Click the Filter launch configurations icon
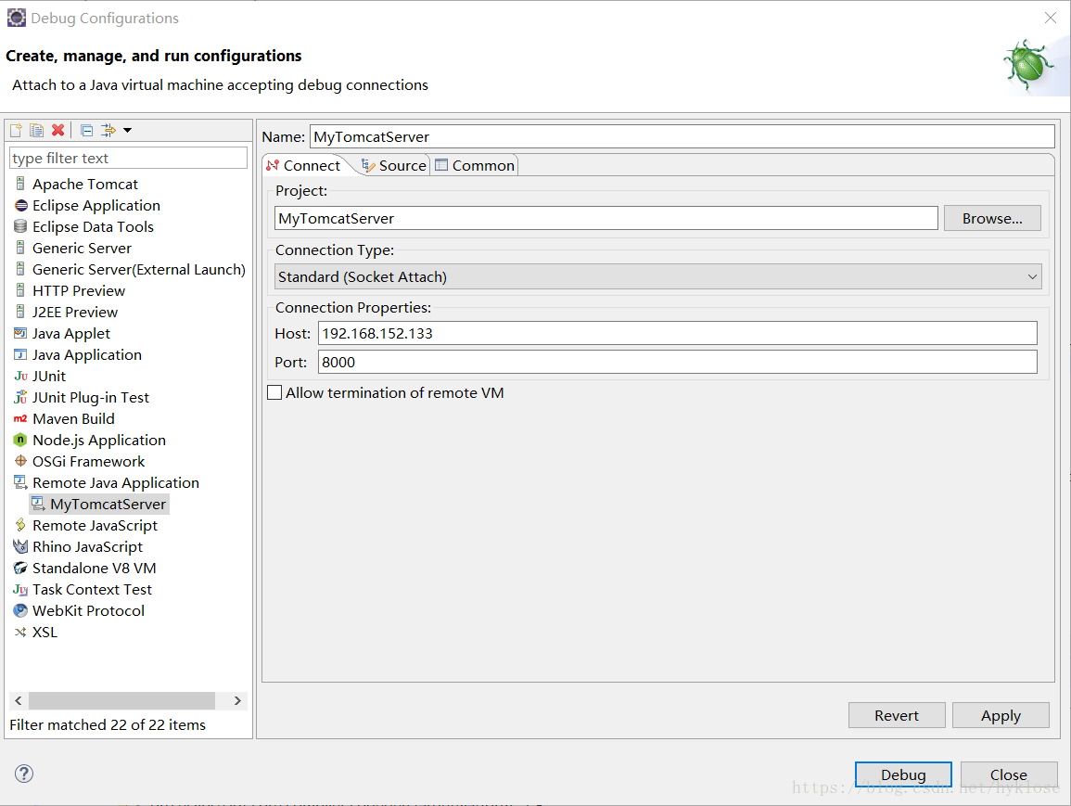Viewport: 1071px width, 806px height. [x=108, y=130]
